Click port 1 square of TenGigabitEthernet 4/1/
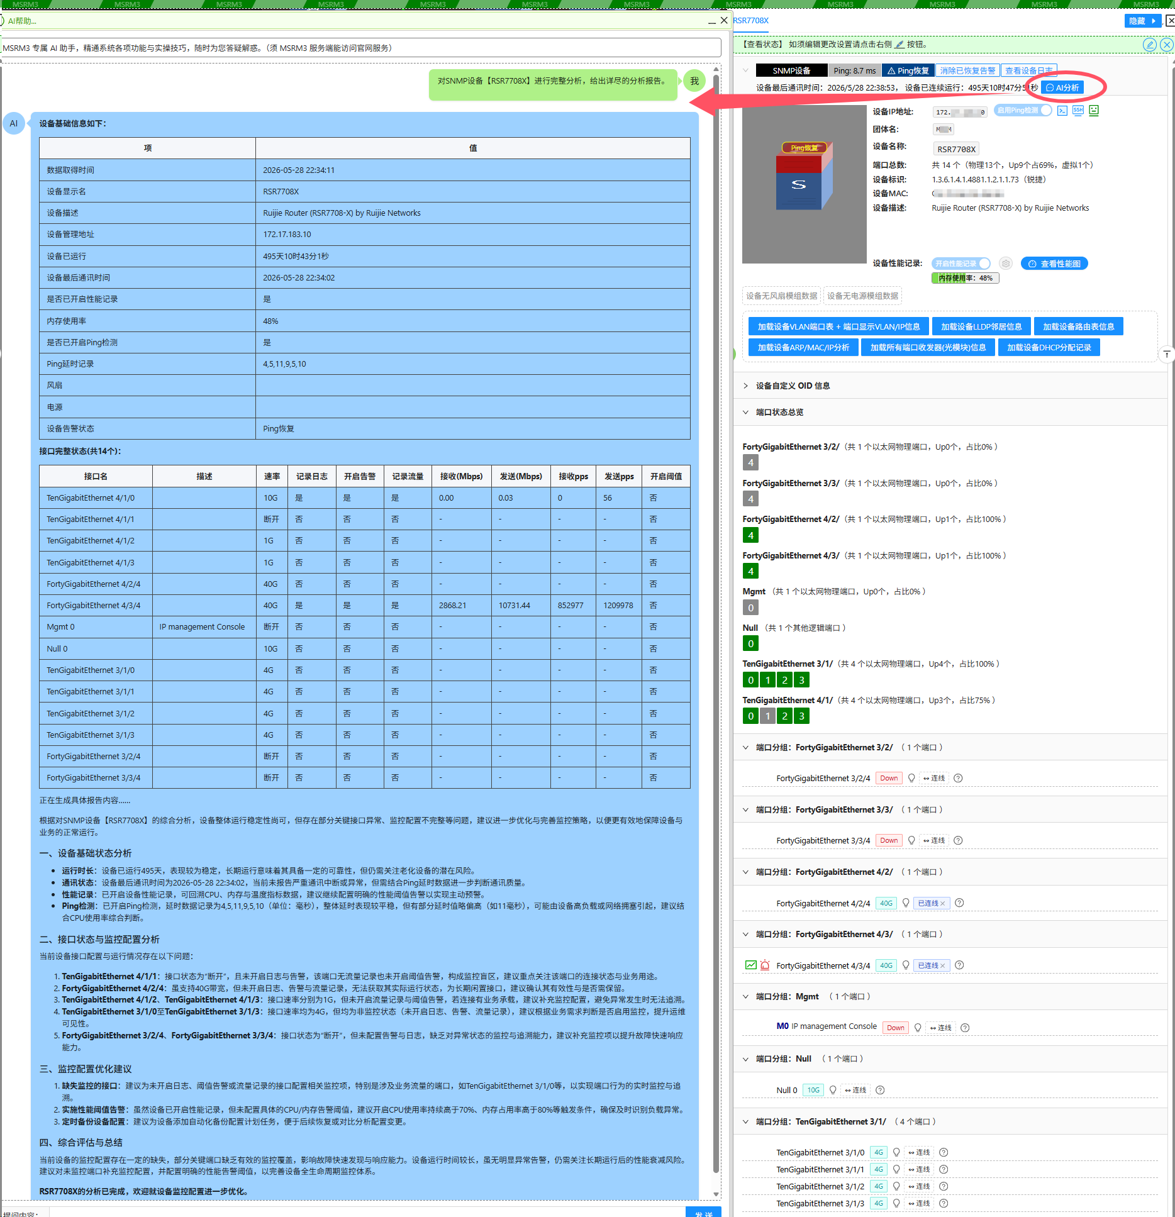The width and height of the screenshot is (1175, 1217). pyautogui.click(x=767, y=716)
